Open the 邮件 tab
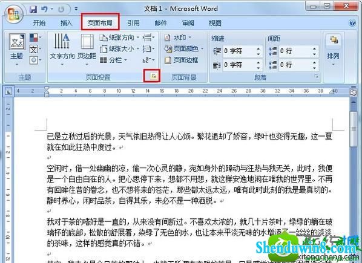Viewport: 362px width, 263px height. 160,23
